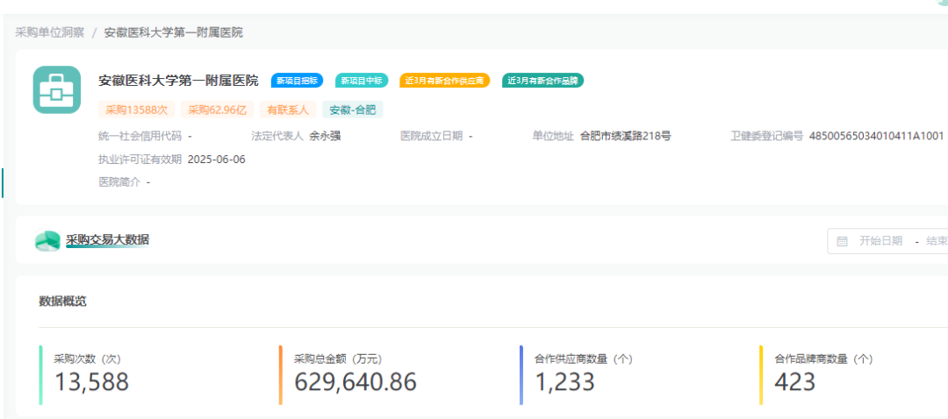Click the 采购13588次 label

click(136, 110)
